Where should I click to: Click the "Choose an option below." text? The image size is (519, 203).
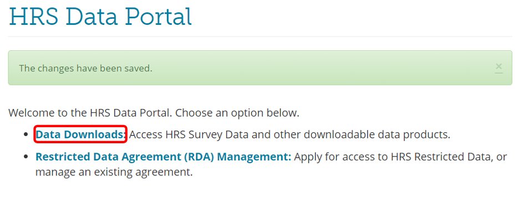tap(237, 113)
